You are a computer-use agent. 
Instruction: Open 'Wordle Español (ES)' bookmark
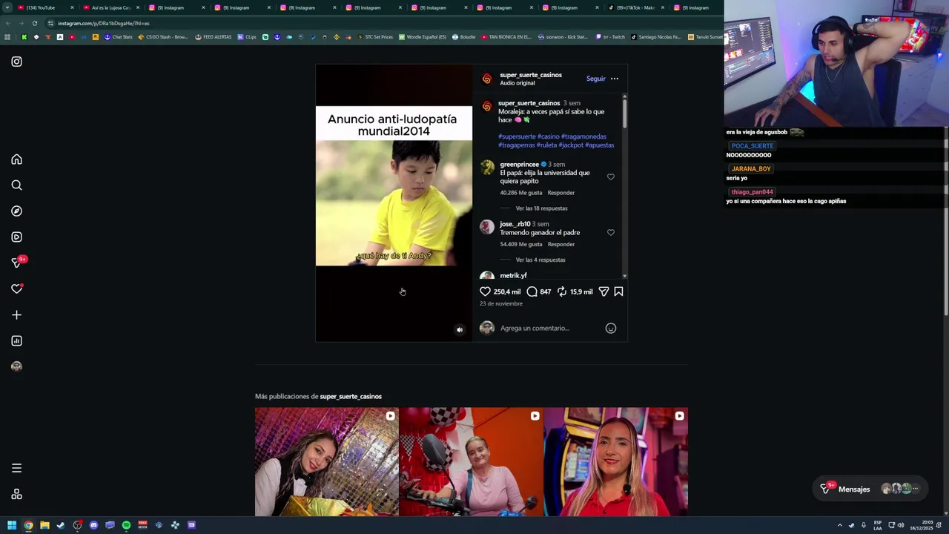pos(423,37)
